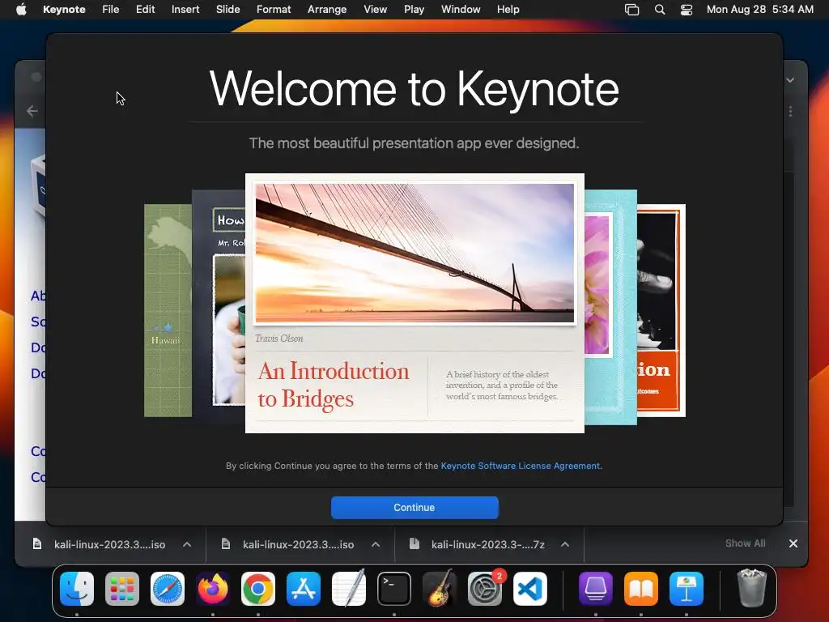Open TextEdit from the Dock
829x622 pixels.
[x=349, y=589]
